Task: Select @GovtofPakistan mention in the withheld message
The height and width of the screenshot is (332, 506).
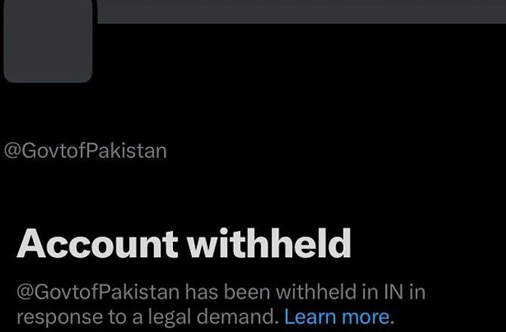Action: (98, 292)
